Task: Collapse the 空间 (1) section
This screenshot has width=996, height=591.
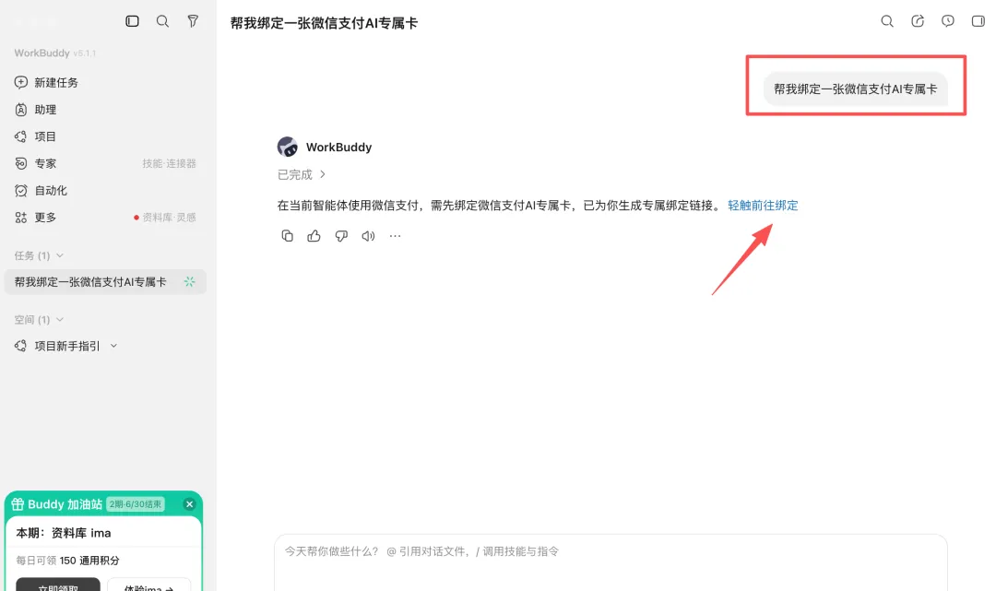Action: [x=39, y=320]
